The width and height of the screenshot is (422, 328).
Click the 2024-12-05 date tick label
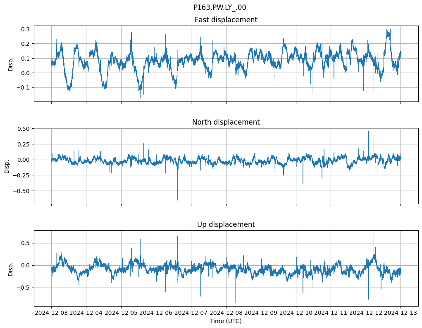[121, 313]
